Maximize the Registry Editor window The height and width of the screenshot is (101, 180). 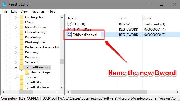click(162, 4)
